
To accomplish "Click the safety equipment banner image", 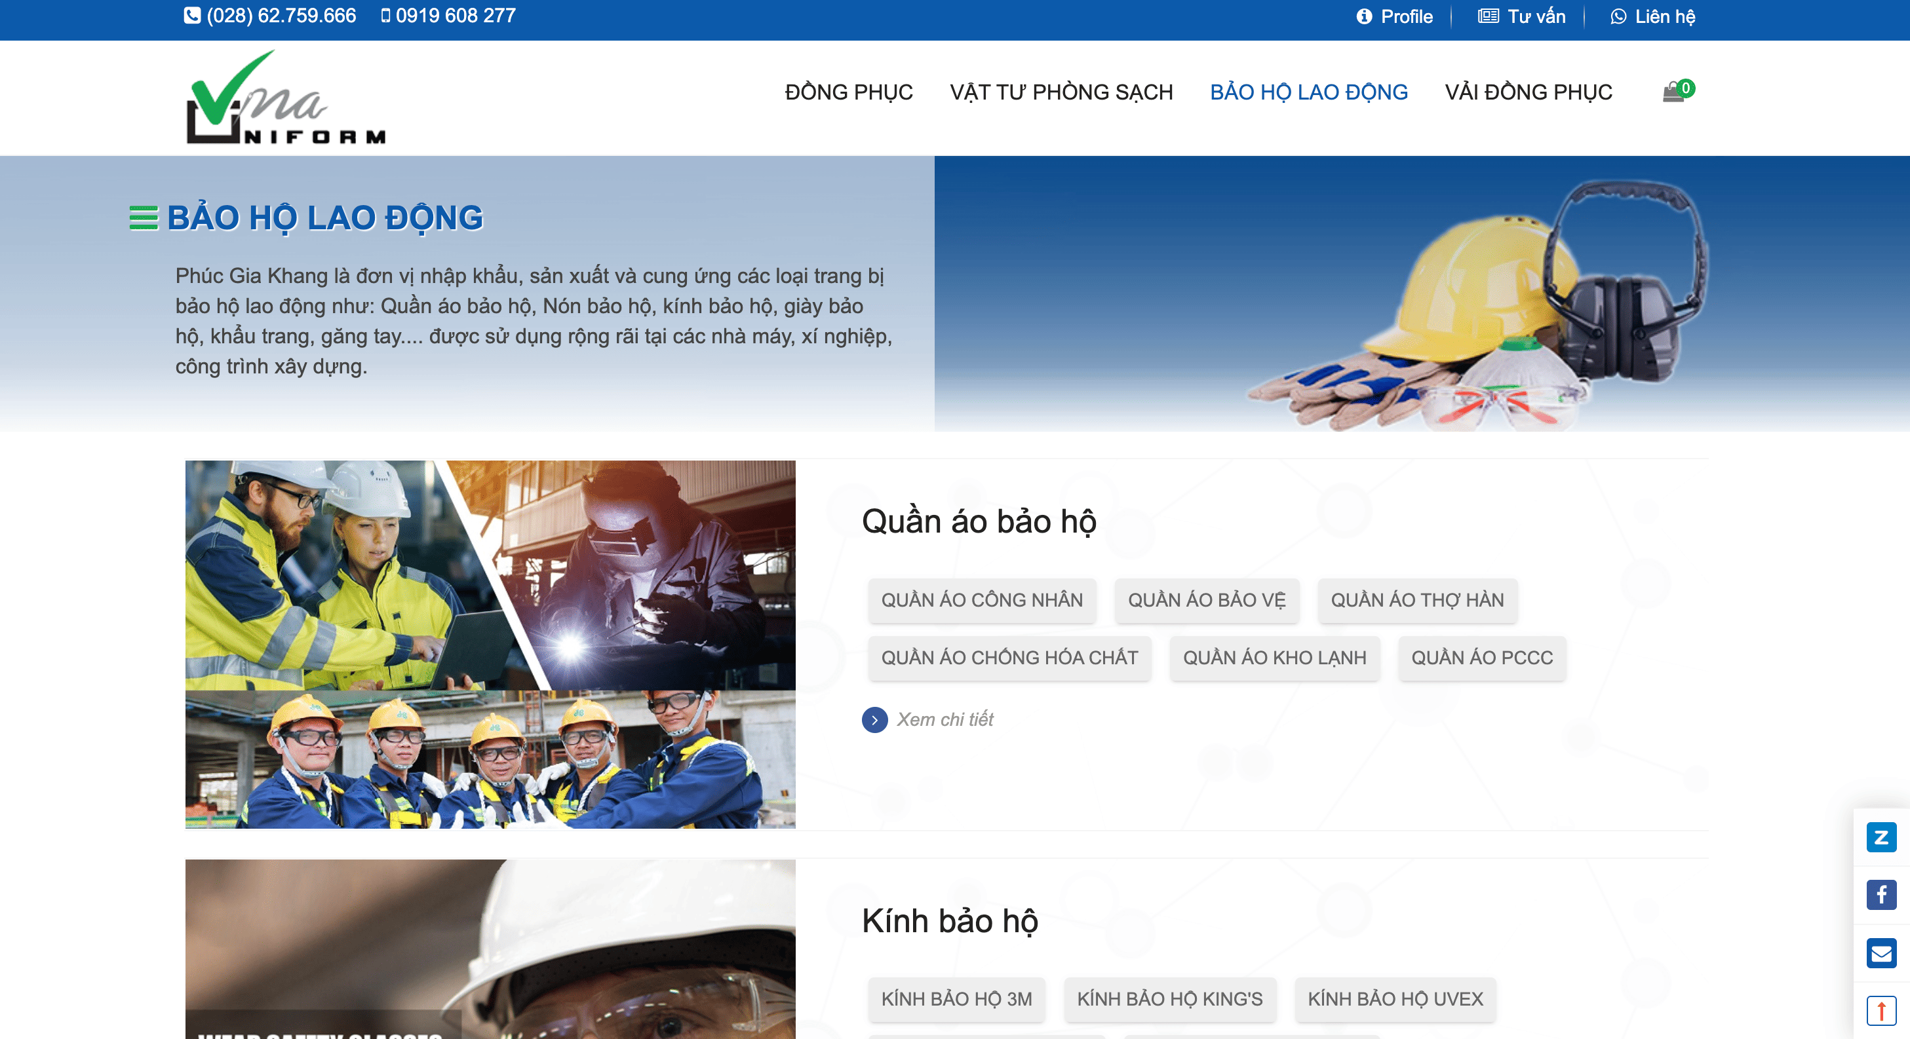I will (x=1422, y=293).
